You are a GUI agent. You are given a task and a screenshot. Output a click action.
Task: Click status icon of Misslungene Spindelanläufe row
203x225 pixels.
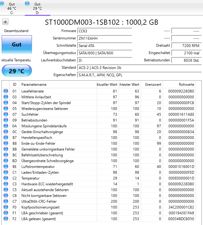click(6, 126)
